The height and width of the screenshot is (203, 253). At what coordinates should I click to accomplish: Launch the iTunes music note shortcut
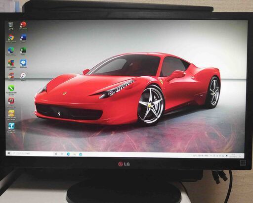click(x=23, y=77)
